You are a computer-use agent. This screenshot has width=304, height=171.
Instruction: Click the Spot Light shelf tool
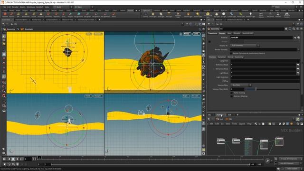tap(161, 15)
